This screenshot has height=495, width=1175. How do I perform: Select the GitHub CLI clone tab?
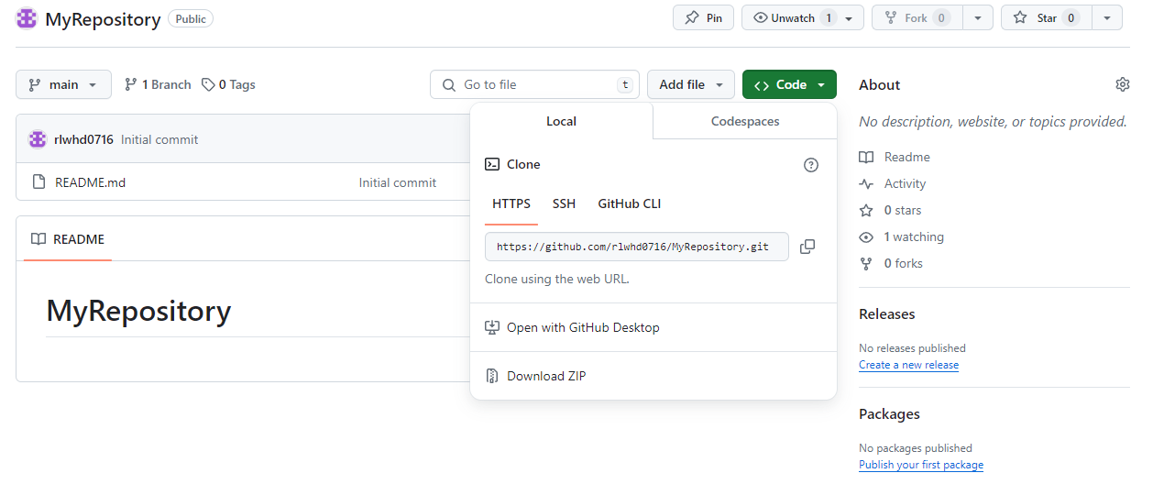click(630, 204)
